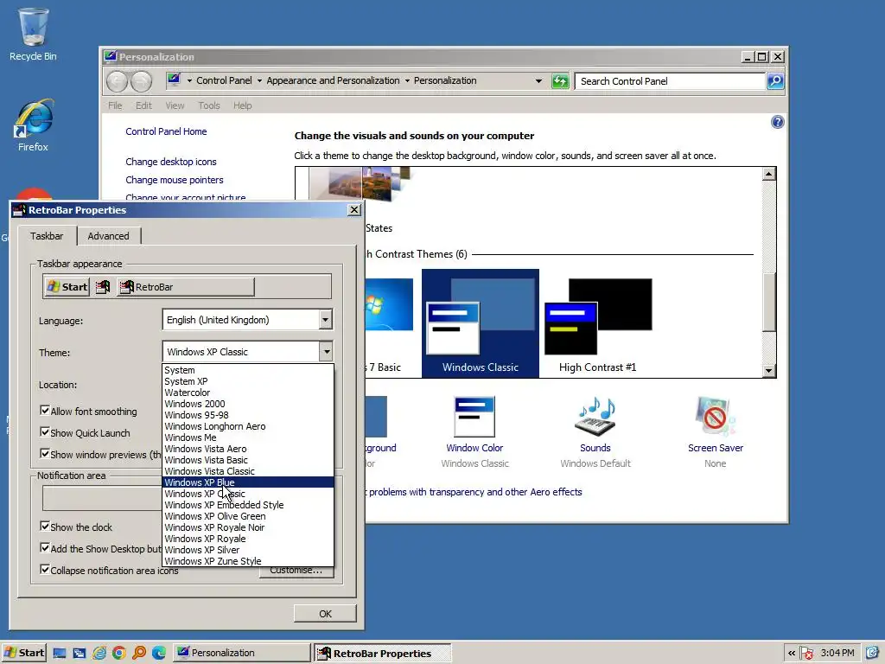Choose Windows 95-98 in the theme list
This screenshot has width=885, height=664.
coord(248,415)
